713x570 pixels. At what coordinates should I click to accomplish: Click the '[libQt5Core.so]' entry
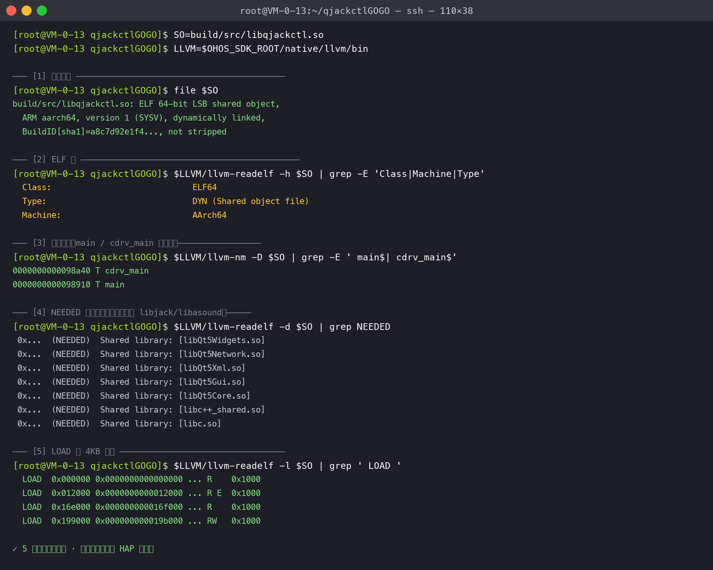pyautogui.click(x=214, y=396)
